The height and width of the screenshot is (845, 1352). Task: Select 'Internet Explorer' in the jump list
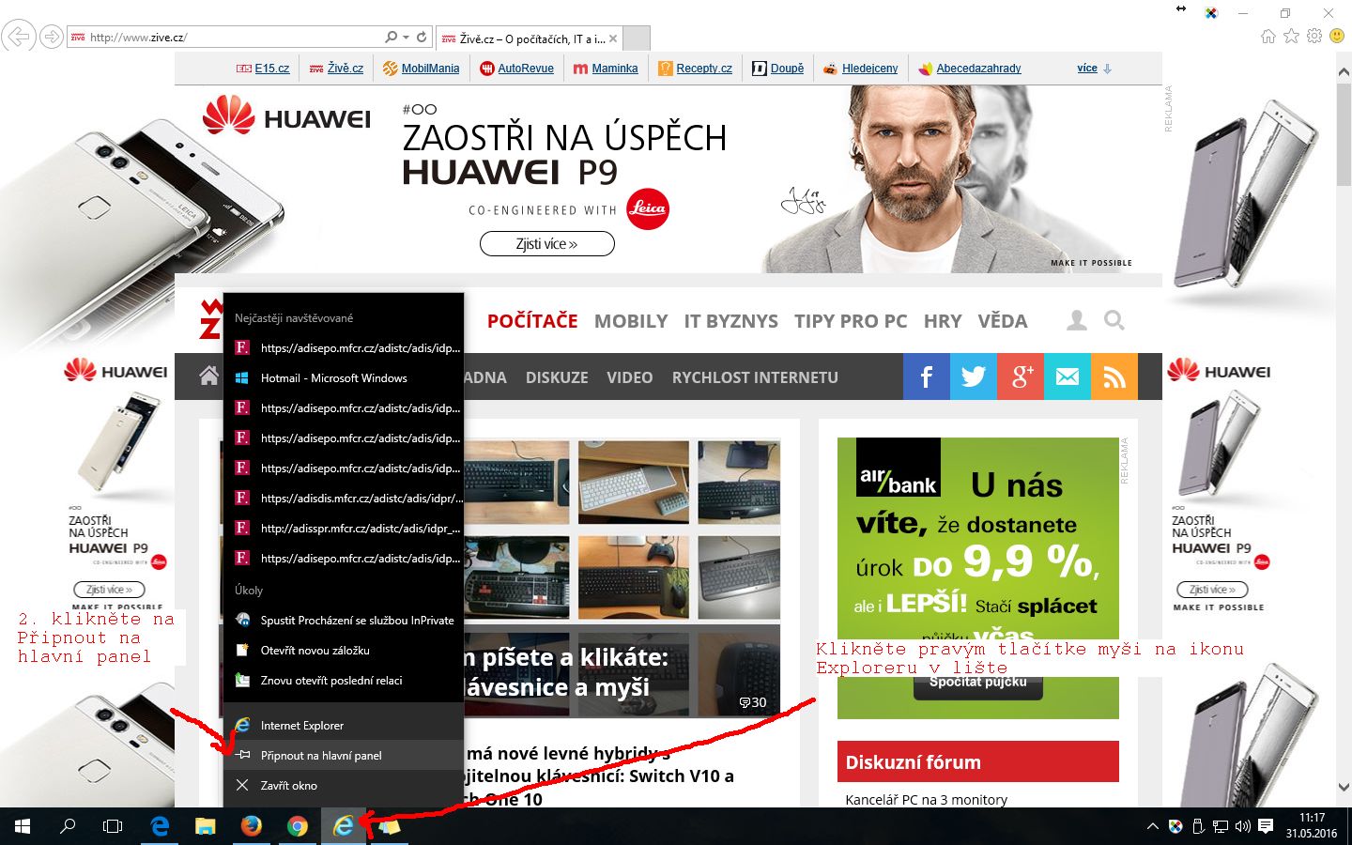click(344, 726)
